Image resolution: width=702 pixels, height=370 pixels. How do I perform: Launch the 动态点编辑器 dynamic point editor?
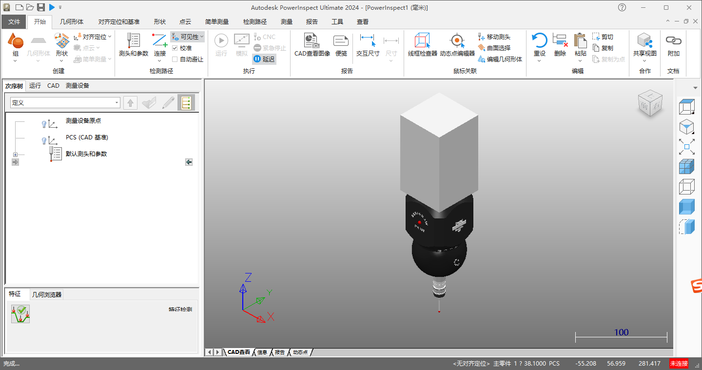457,45
